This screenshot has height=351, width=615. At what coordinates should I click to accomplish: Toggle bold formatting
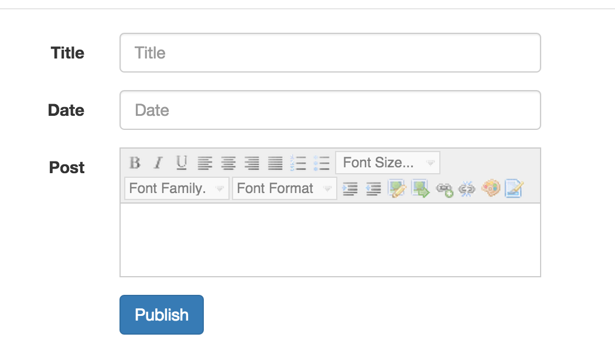[135, 163]
